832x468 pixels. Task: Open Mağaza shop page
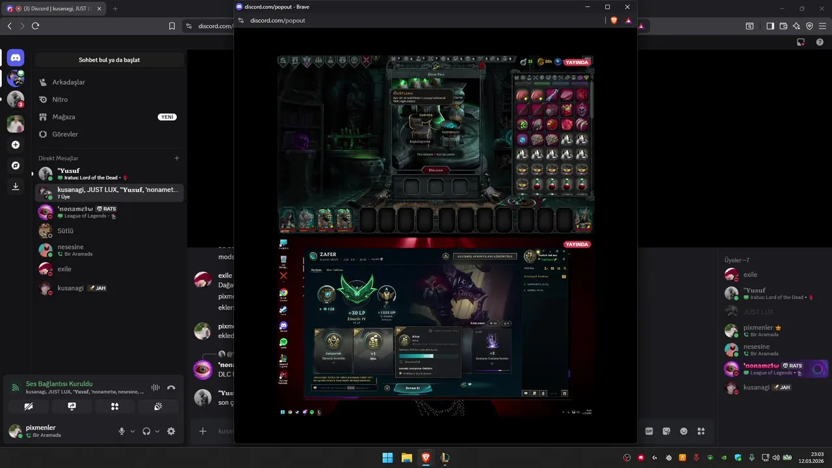109,117
